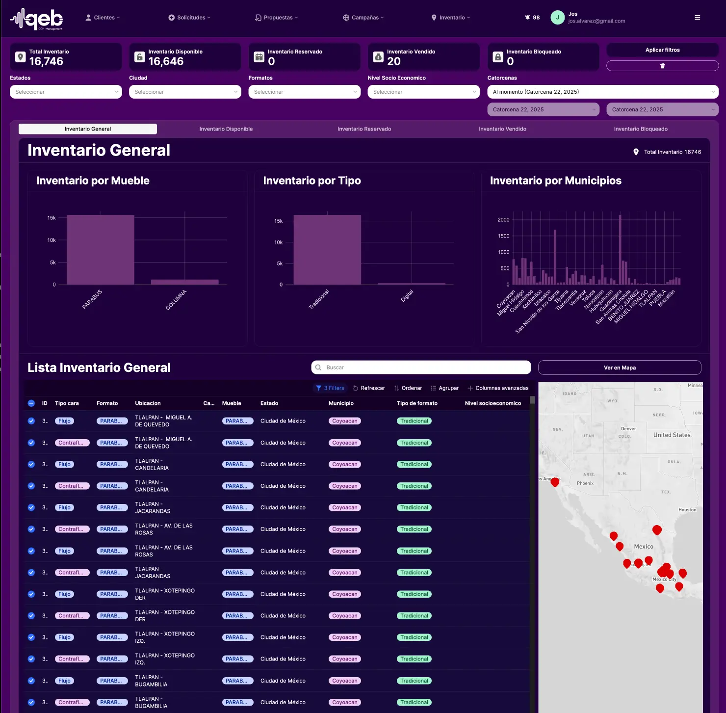The width and height of the screenshot is (726, 713).
Task: Click the trash icon to clear filters
Action: [662, 66]
